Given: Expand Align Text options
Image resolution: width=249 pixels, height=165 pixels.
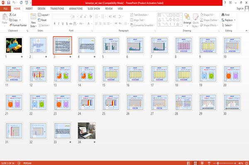Looking at the screenshot, I should [137, 20].
